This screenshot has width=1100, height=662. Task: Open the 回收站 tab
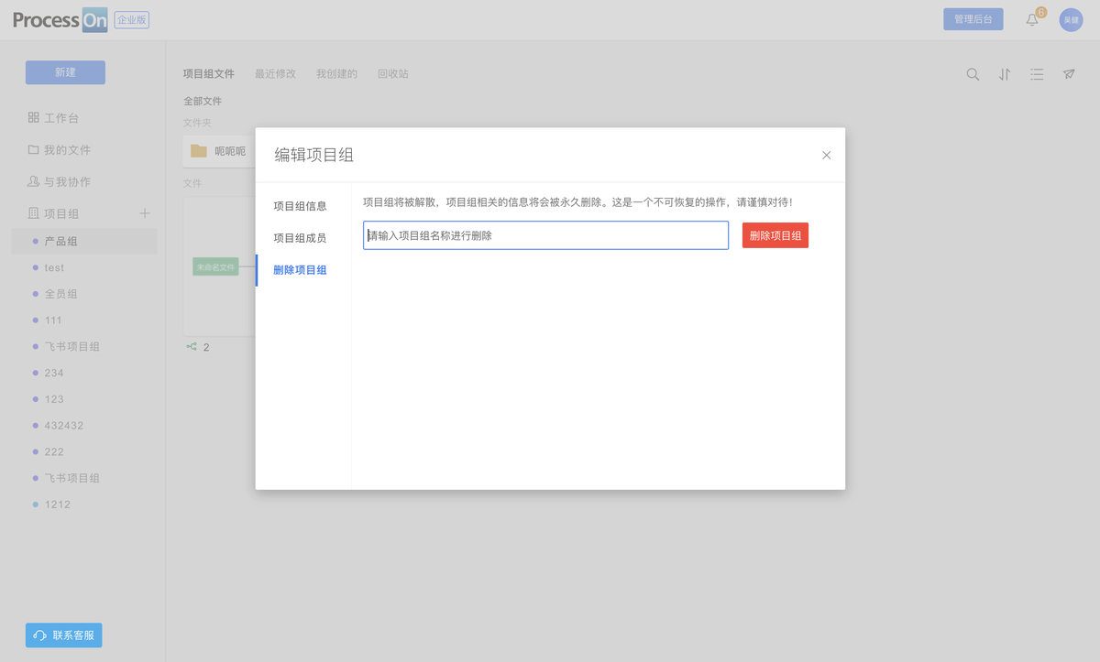pyautogui.click(x=393, y=74)
